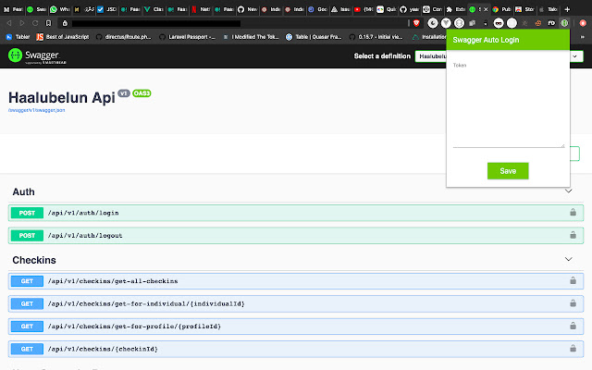
Task: Click the spy-face extension icon in toolbar
Action: tap(499, 23)
